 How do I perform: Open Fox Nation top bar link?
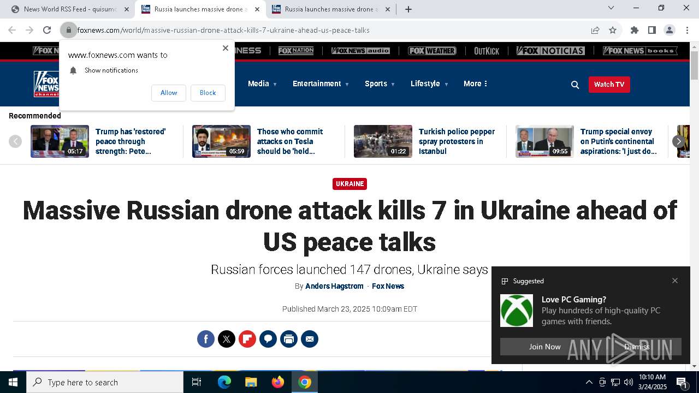[296, 51]
